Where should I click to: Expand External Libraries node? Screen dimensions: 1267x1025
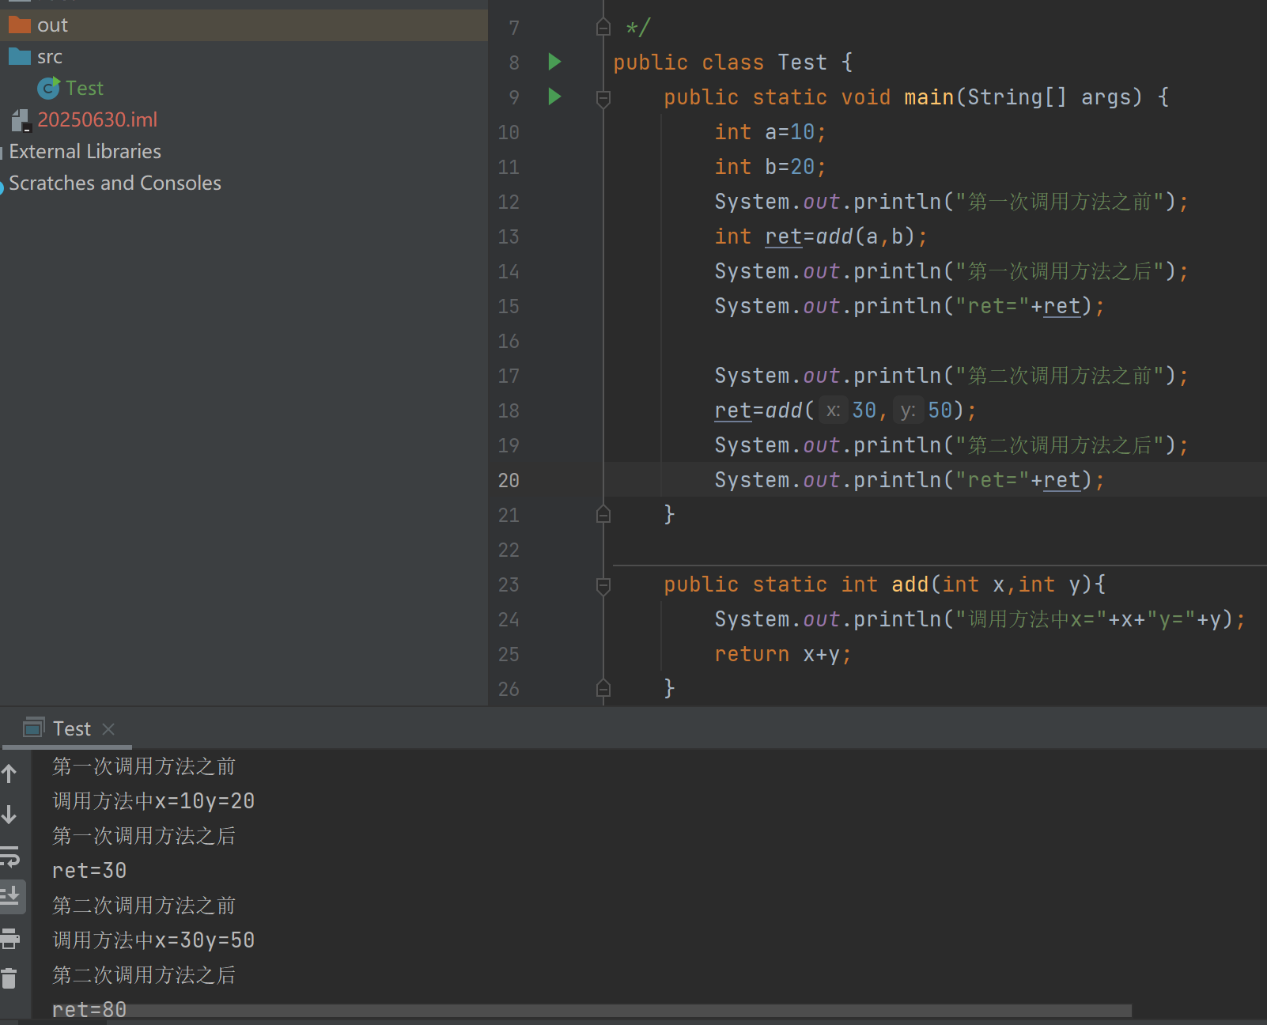[85, 151]
